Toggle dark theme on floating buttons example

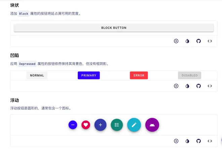tap(187, 141)
